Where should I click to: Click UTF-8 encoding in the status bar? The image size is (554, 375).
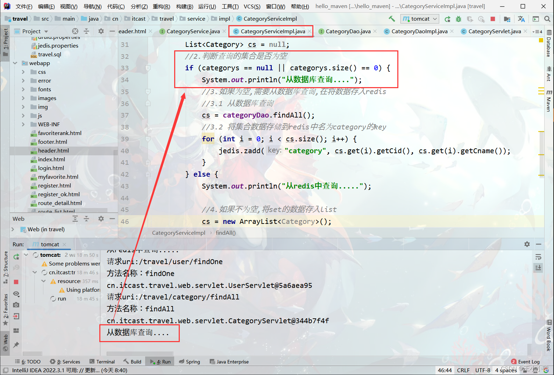(x=483, y=370)
